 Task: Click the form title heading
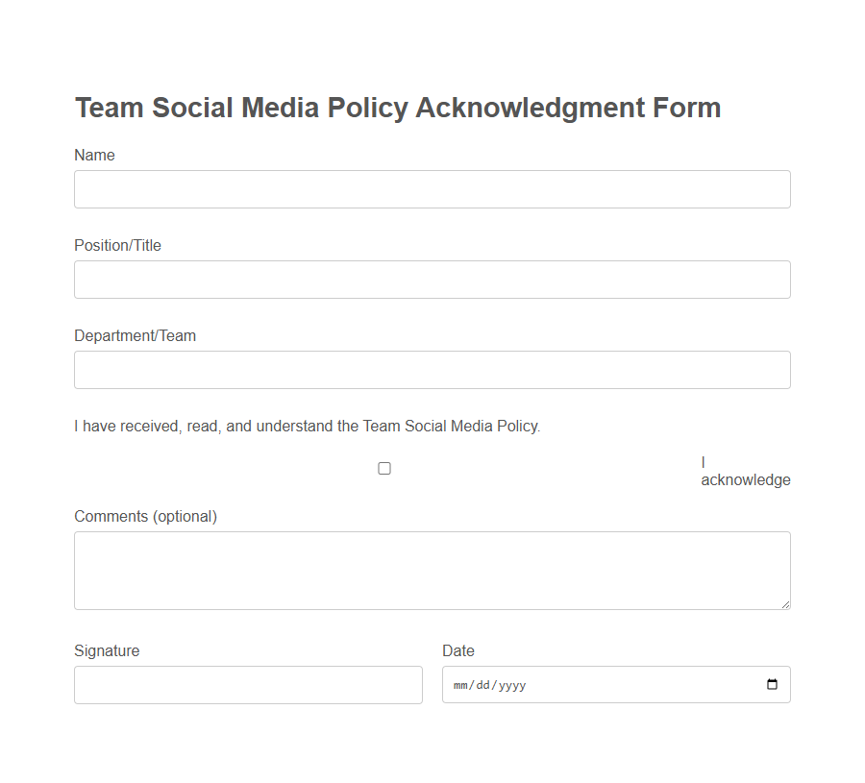[397, 107]
